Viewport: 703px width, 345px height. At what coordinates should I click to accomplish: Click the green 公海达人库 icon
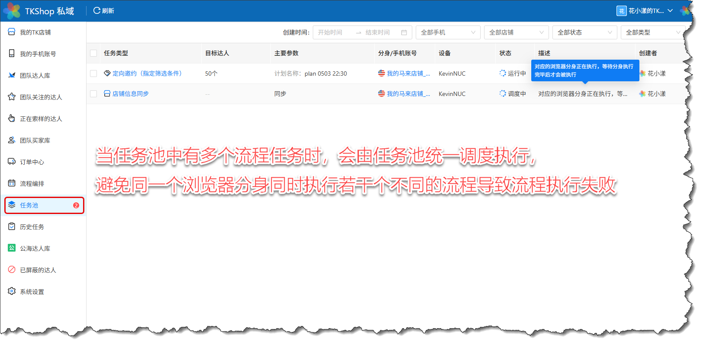[12, 248]
